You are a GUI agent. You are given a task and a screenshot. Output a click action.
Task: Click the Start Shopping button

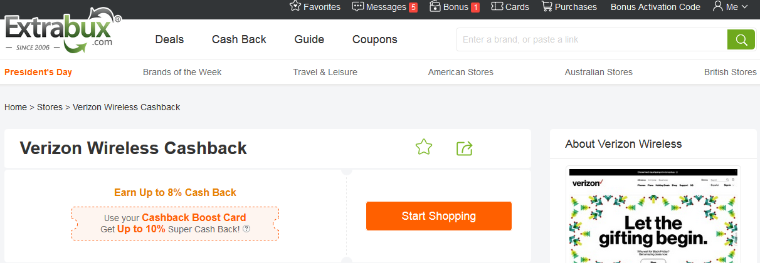[x=438, y=216]
